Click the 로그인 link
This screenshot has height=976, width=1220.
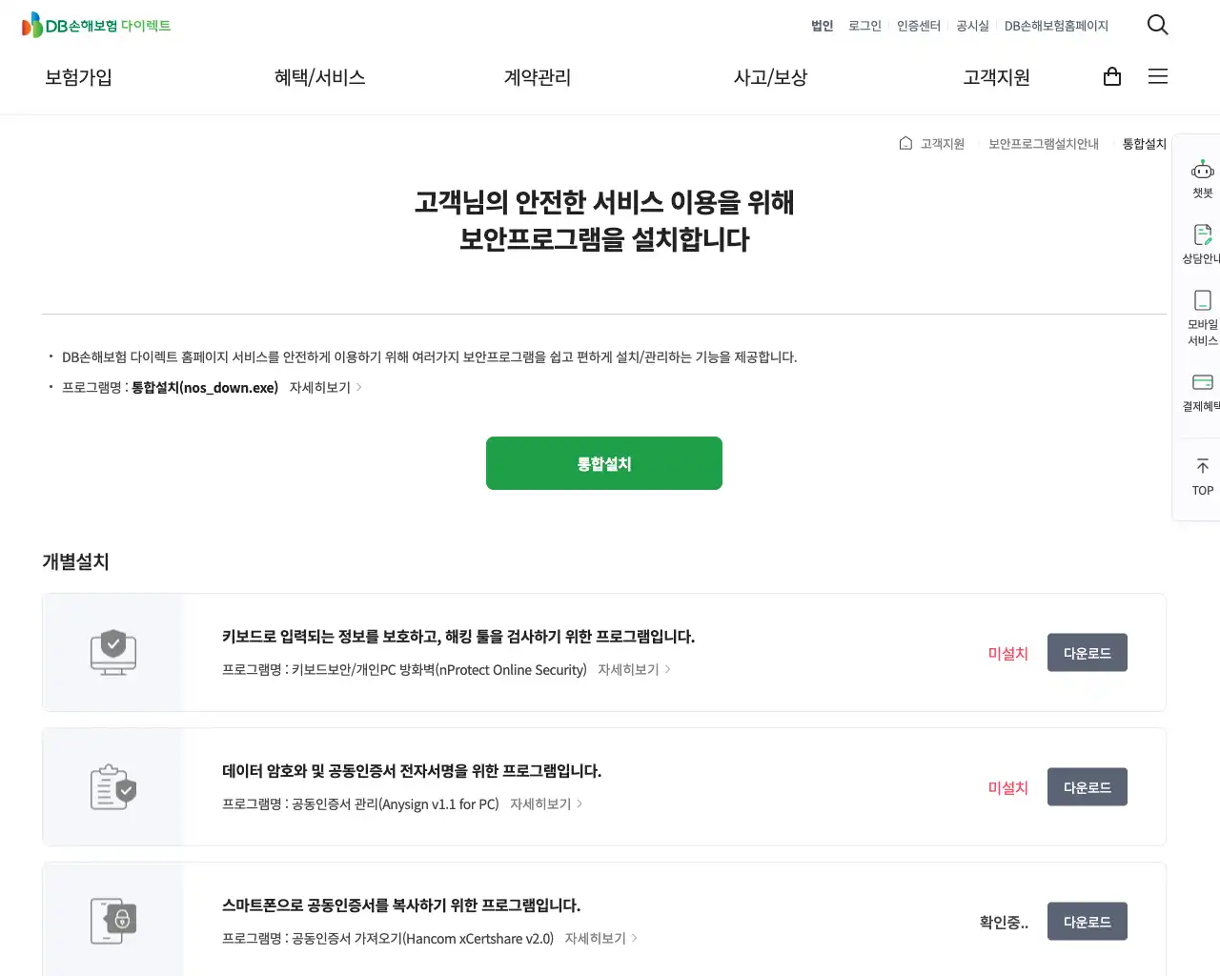pyautogui.click(x=864, y=26)
